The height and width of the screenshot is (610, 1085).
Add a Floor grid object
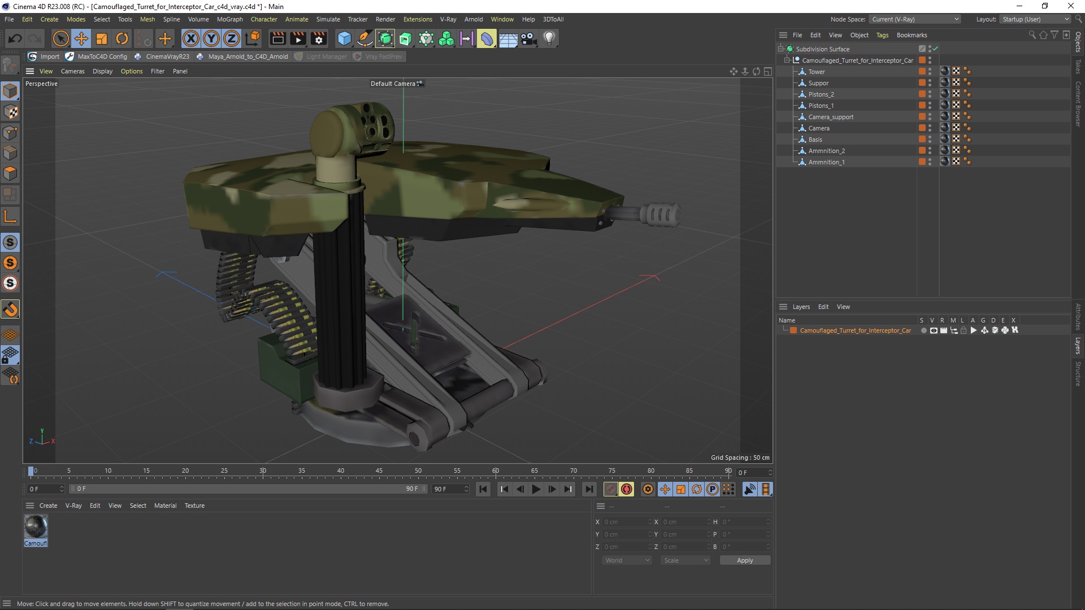508,38
